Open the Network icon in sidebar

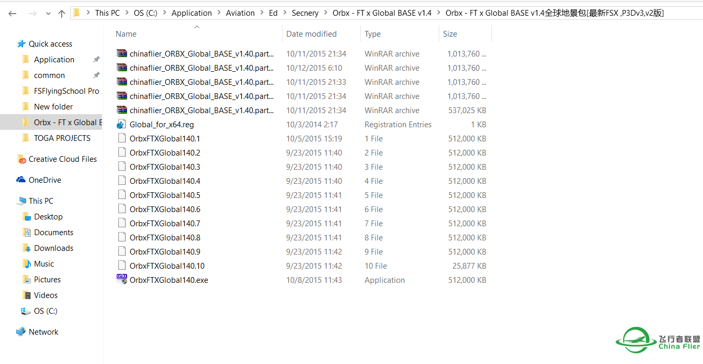21,332
